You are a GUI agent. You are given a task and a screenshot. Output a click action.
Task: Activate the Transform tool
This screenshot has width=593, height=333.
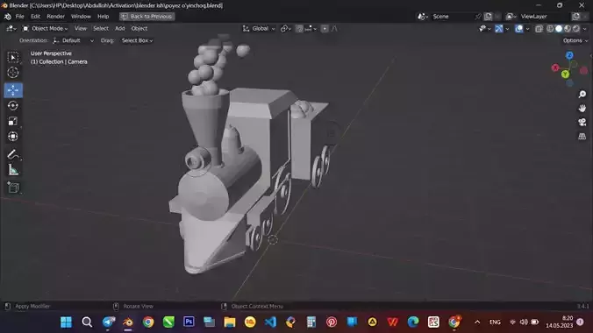point(13,136)
